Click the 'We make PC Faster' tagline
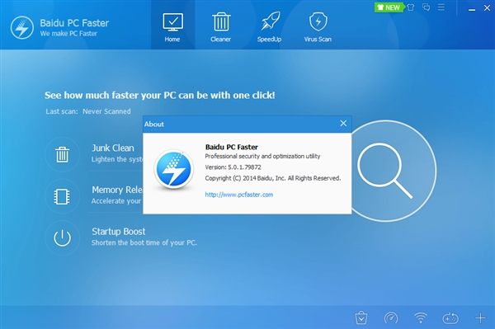The width and height of the screenshot is (495, 329). tap(68, 34)
